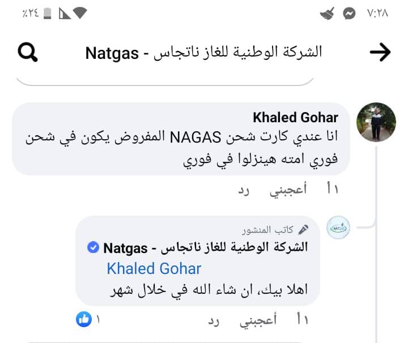Tap the Natgas page title in header
408x343 pixels.
[203, 53]
